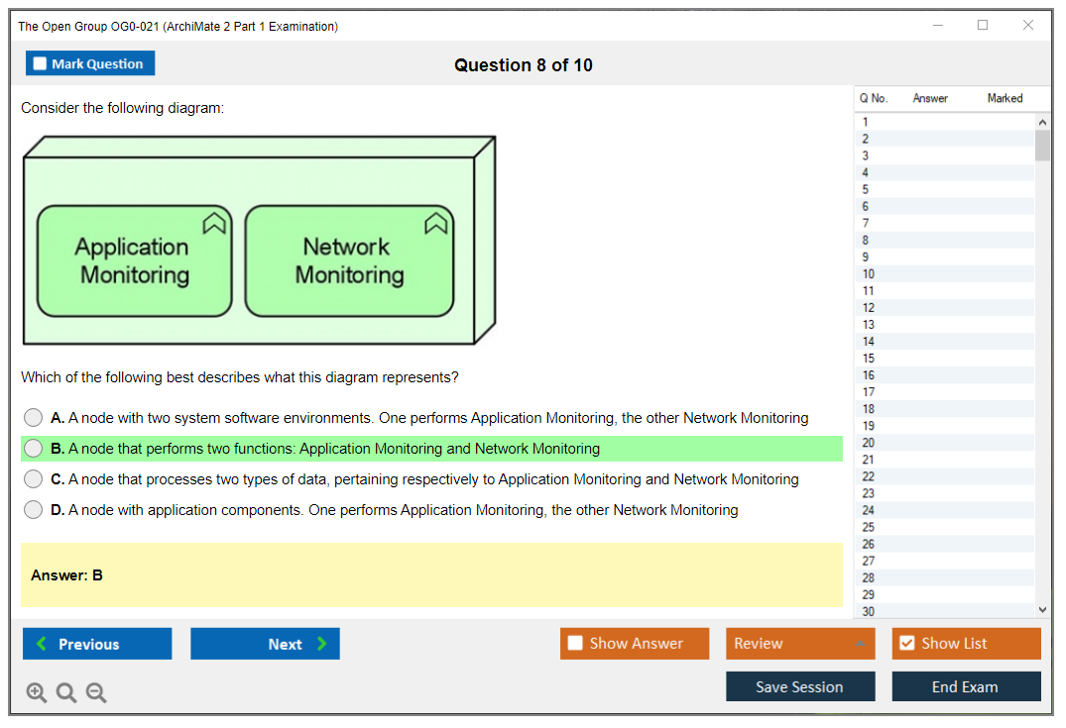1066x728 pixels.
Task: Click function icon on Network Monitoring box
Action: 435,224
